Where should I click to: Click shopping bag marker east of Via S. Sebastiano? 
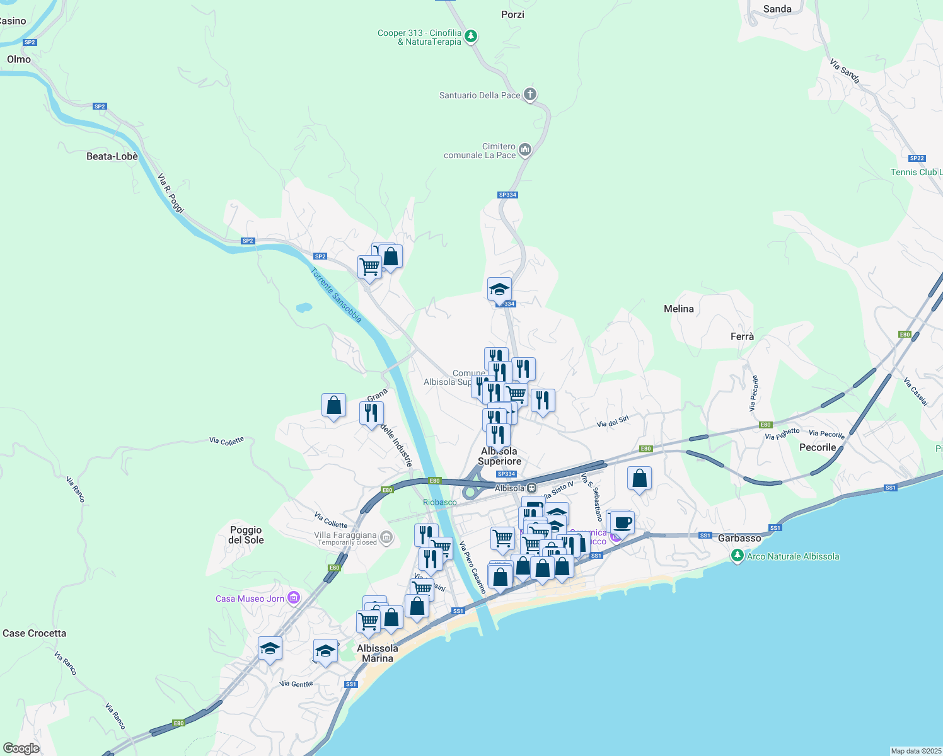[639, 478]
